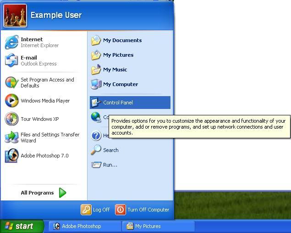
Task: Open My Documents from the Start menu
Action: coord(122,40)
